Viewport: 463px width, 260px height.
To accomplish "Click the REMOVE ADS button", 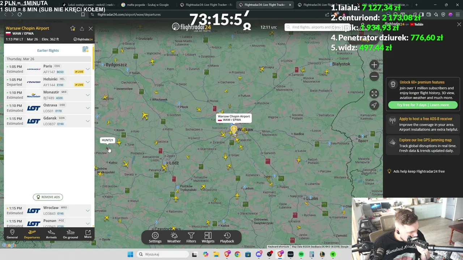I will [48, 197].
